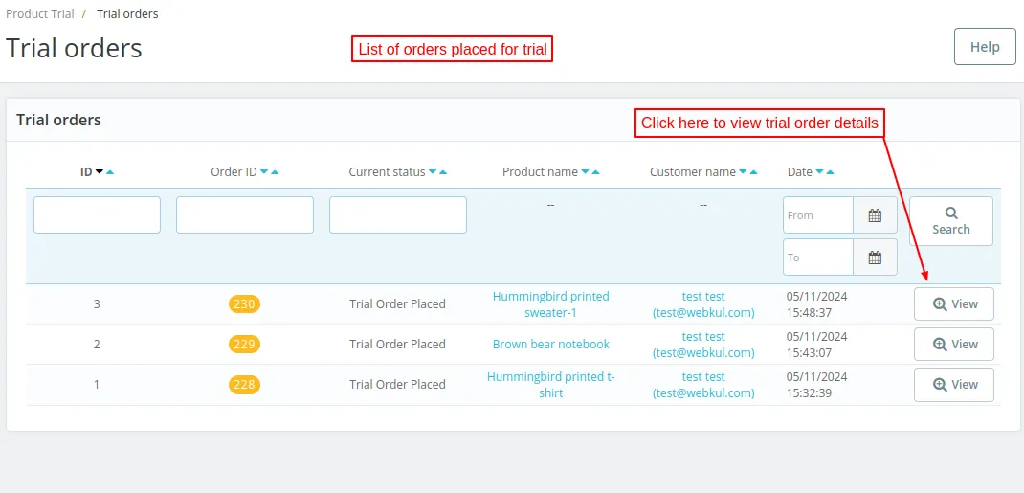1024x493 pixels.
Task: Open Brown bear notebook product
Action: (x=550, y=345)
